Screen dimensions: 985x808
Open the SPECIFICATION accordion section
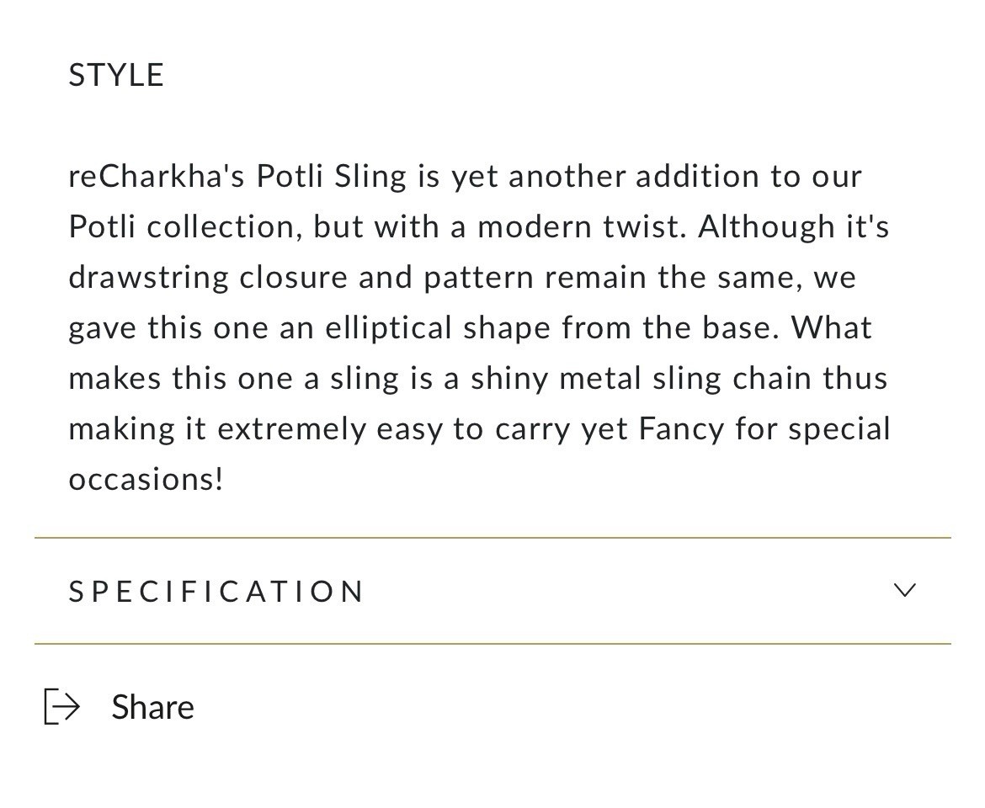point(216,591)
